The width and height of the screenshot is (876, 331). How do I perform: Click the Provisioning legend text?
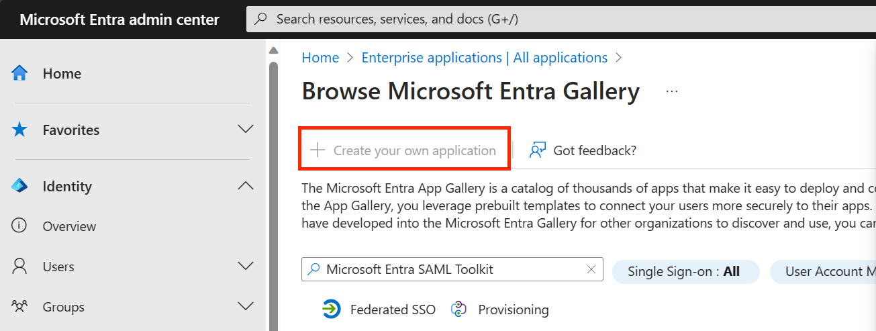514,310
